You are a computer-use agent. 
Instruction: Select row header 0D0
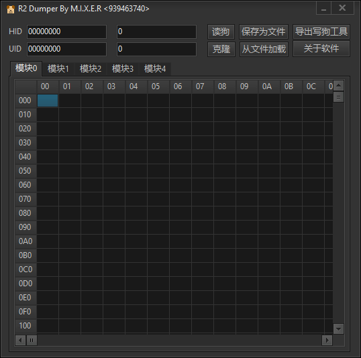point(25,284)
